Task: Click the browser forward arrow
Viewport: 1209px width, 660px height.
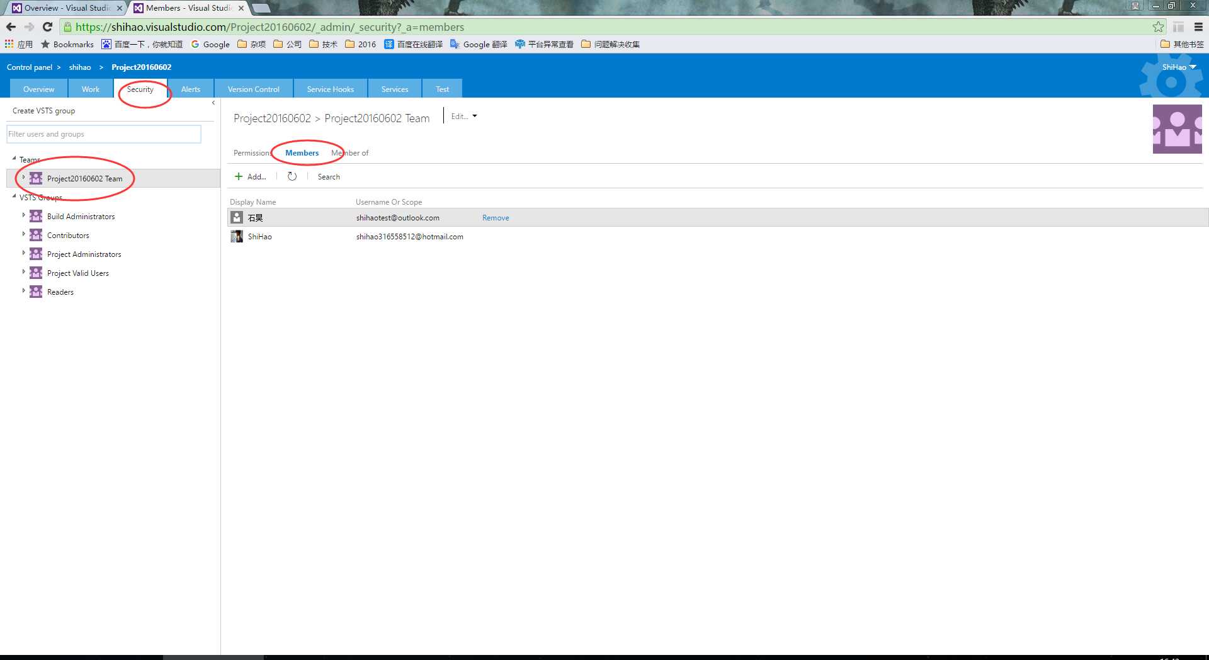Action: click(x=29, y=27)
